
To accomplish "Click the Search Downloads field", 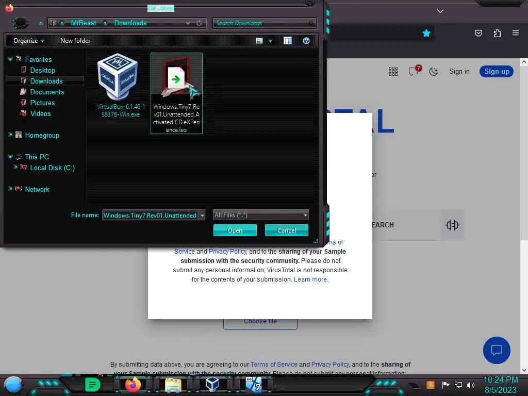I will (261, 23).
